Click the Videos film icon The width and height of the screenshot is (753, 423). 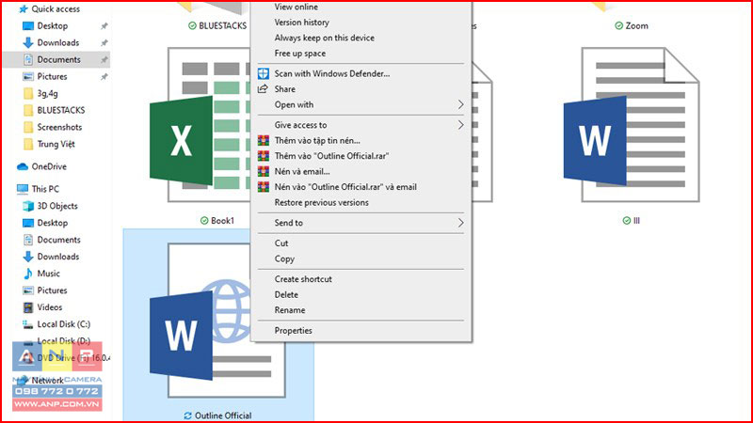28,307
